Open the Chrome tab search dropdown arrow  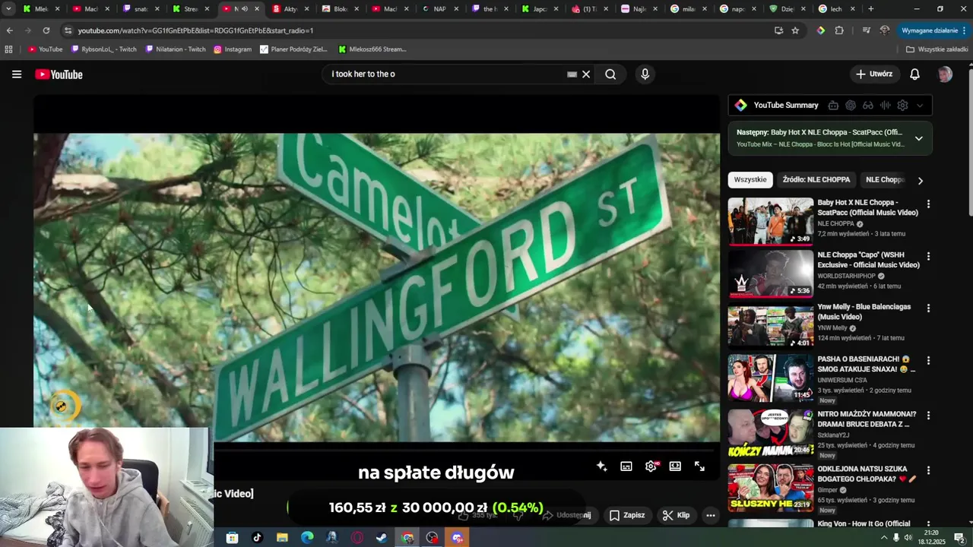pyautogui.click(x=8, y=9)
